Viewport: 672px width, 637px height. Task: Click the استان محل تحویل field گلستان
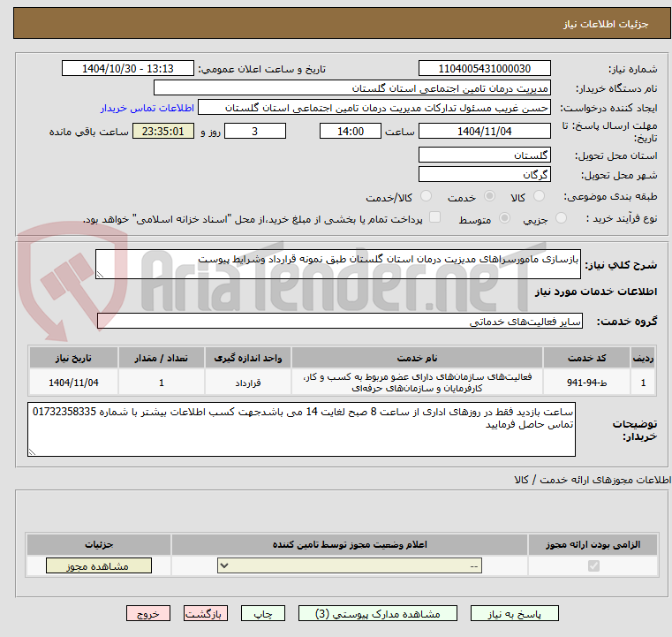[484, 155]
